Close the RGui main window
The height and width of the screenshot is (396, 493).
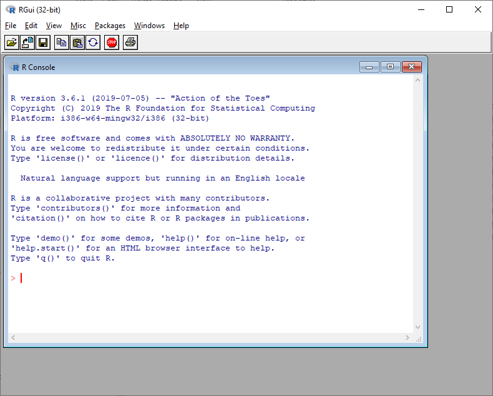(478, 10)
